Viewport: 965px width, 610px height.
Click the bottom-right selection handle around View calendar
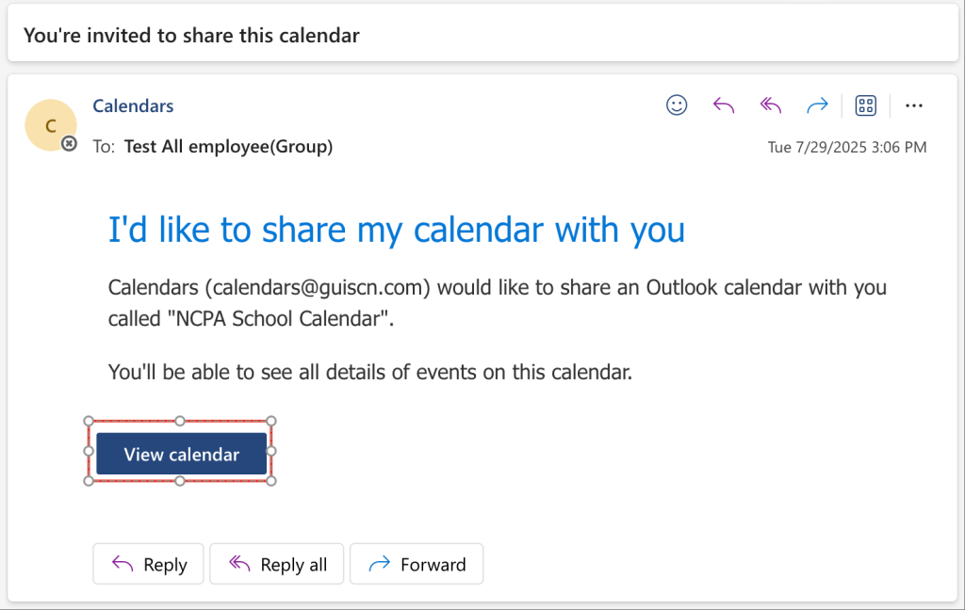[271, 481]
